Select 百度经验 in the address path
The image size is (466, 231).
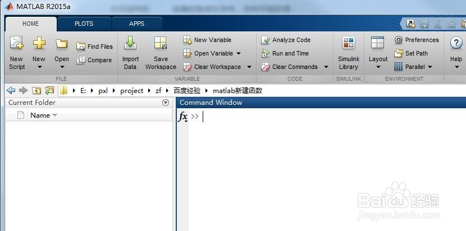[x=187, y=91]
